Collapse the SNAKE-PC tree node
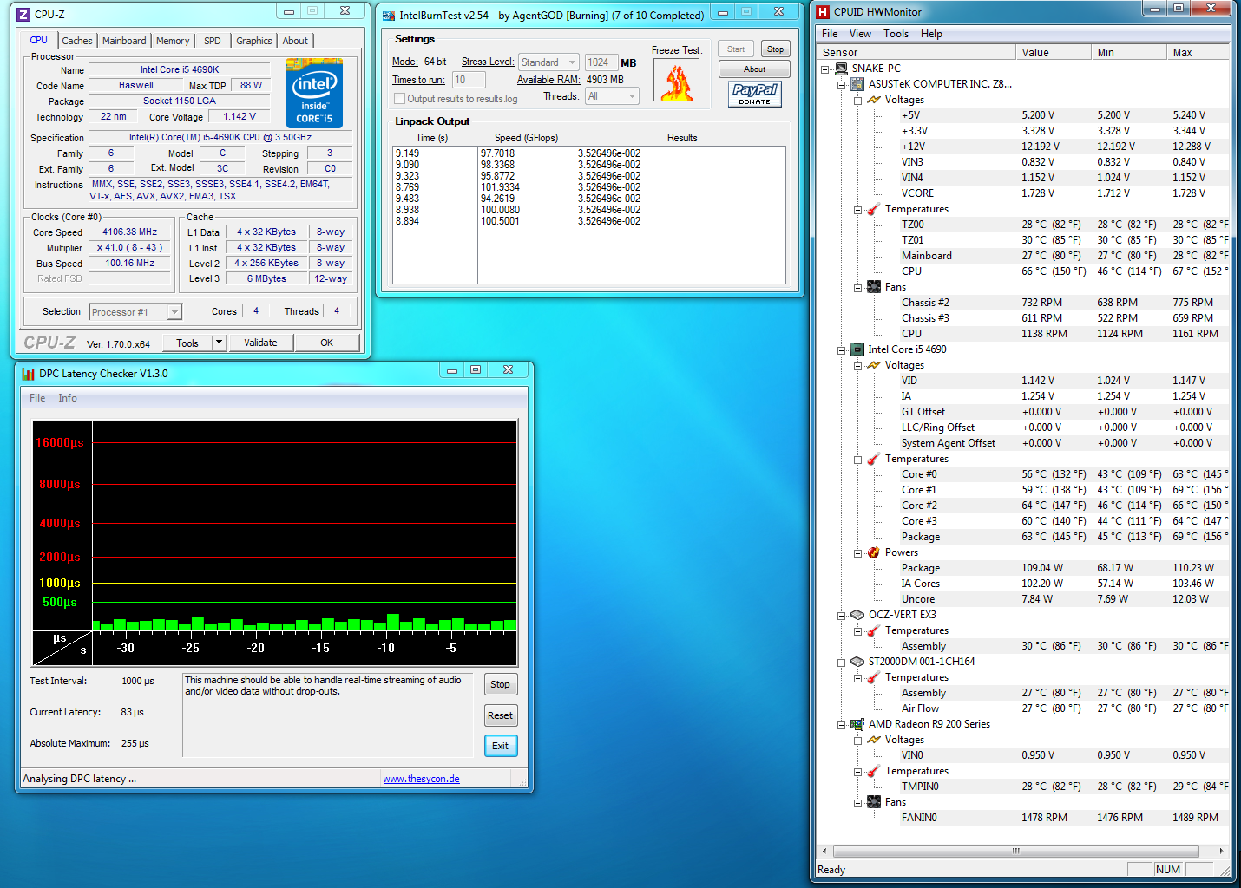 (824, 69)
